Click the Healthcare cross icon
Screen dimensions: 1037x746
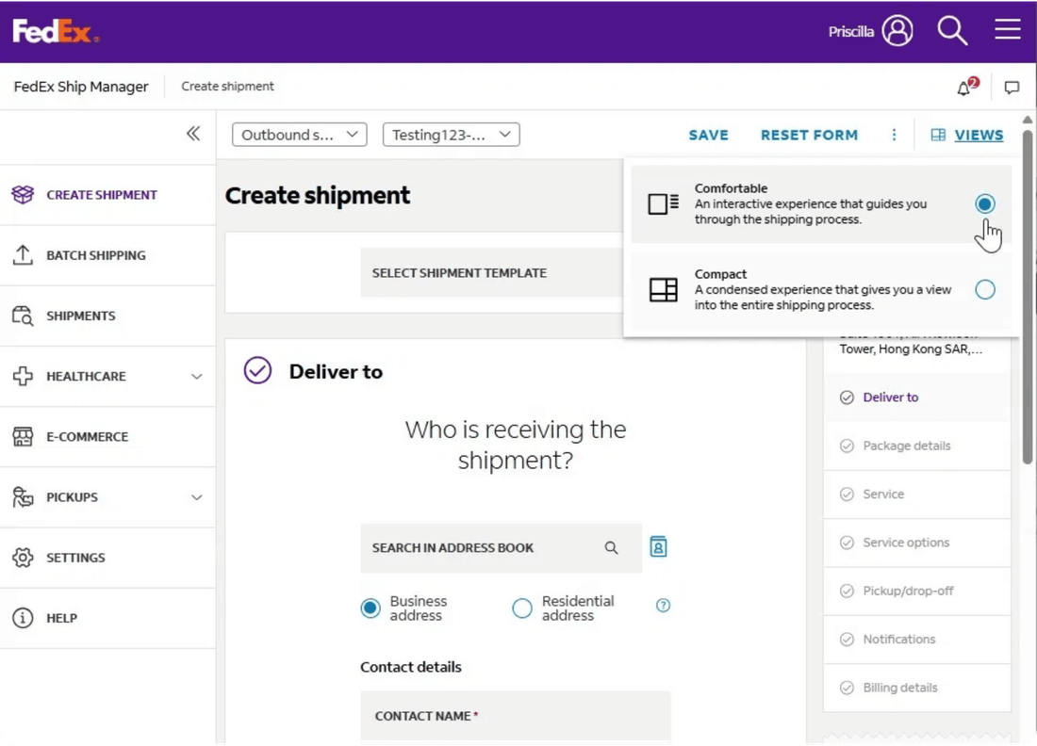click(x=23, y=376)
